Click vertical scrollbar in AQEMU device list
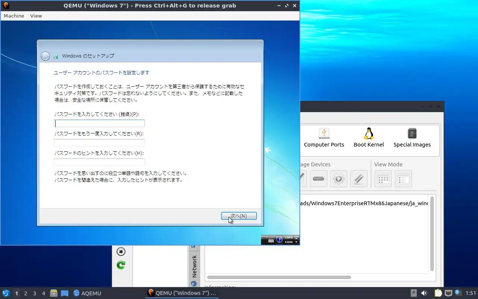Viewport: 478px width, 299px height. coord(432,234)
